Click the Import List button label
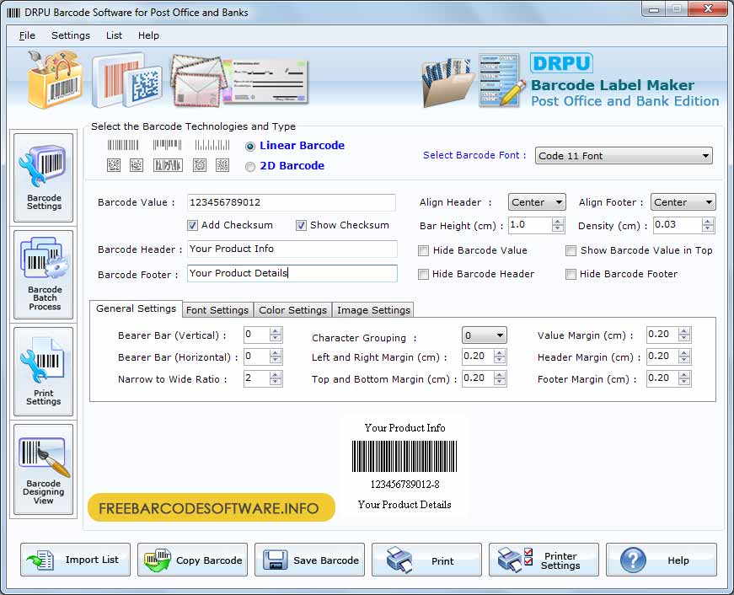Screen dimensions: 734x595 tap(92, 560)
